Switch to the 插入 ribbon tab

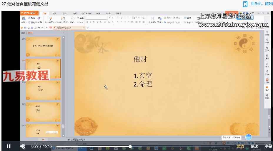54,13
